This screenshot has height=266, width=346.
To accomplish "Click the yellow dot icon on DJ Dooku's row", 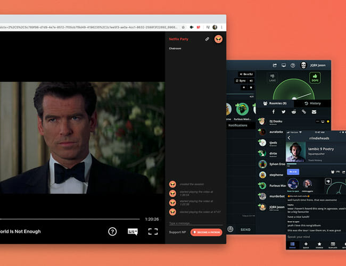I will click(x=328, y=121).
